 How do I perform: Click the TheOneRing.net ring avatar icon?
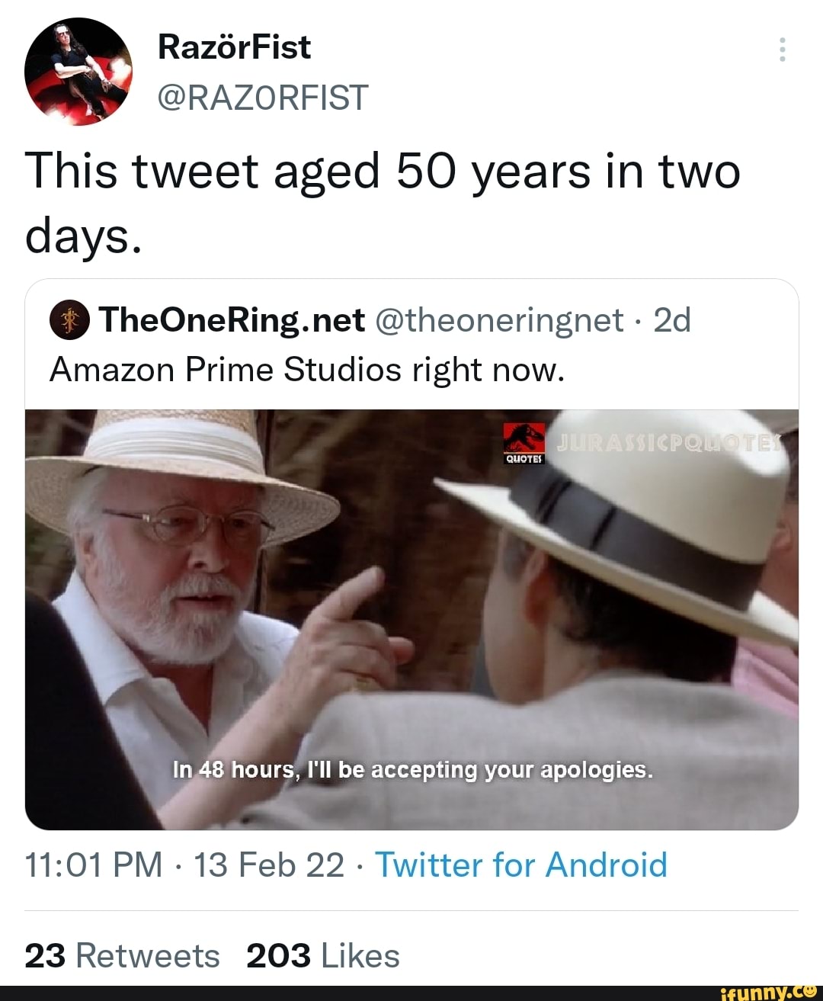pyautogui.click(x=67, y=321)
